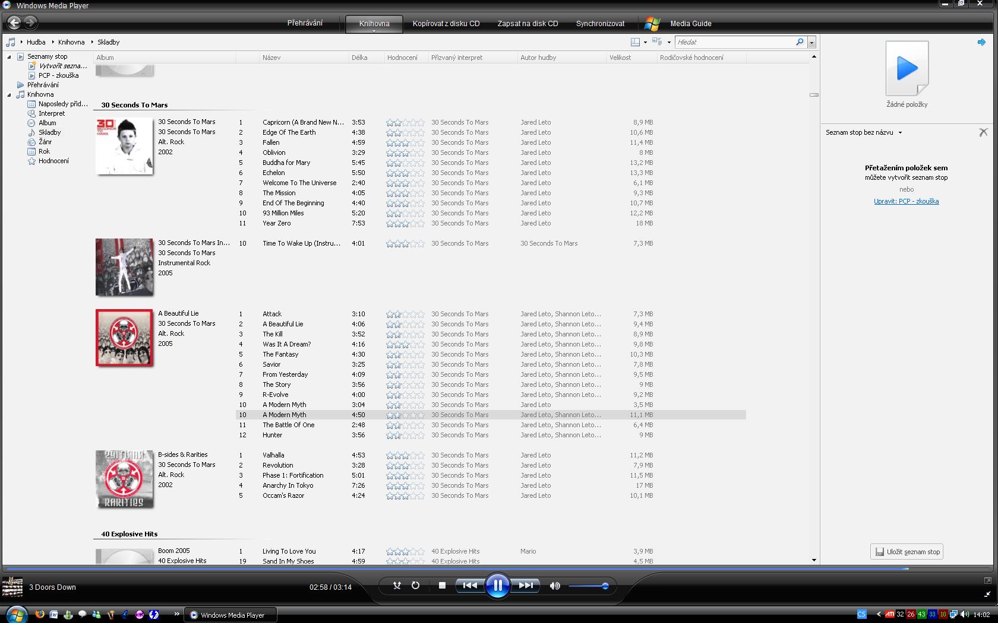Viewport: 998px width, 623px height.
Task: Click the playback seek bar
Action: click(x=499, y=568)
